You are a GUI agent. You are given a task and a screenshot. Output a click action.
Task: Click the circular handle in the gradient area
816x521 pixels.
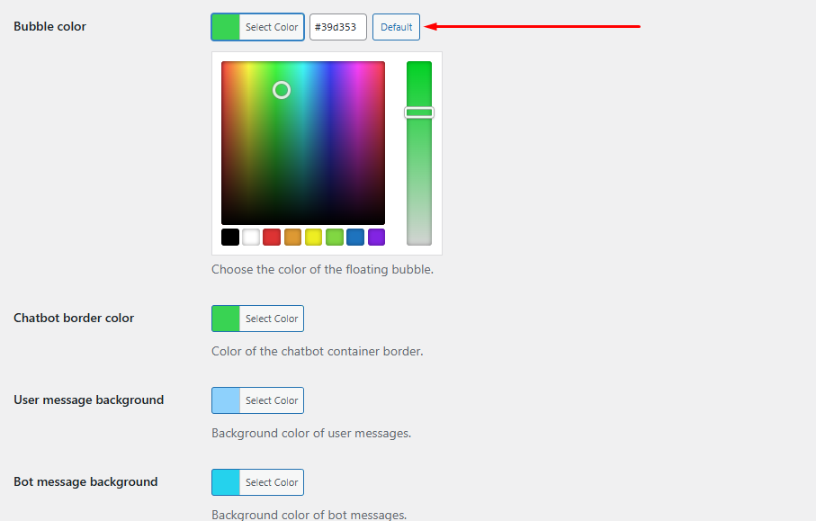coord(281,90)
